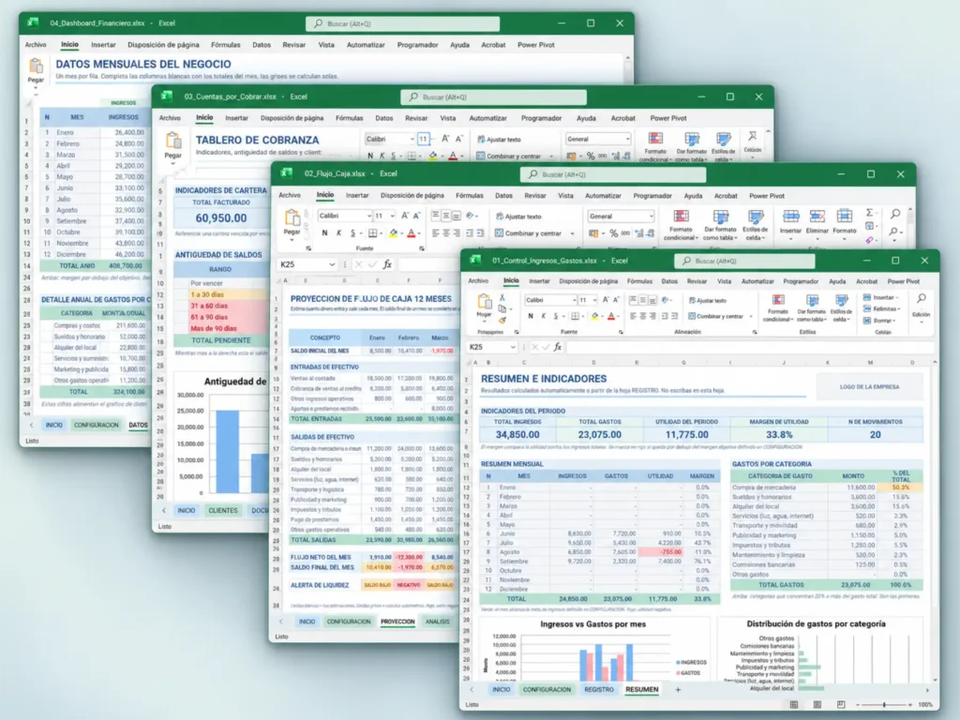The height and width of the screenshot is (720, 960).
Task: Open Datos tab in 02_Flujo_Caja window
Action: (x=503, y=196)
